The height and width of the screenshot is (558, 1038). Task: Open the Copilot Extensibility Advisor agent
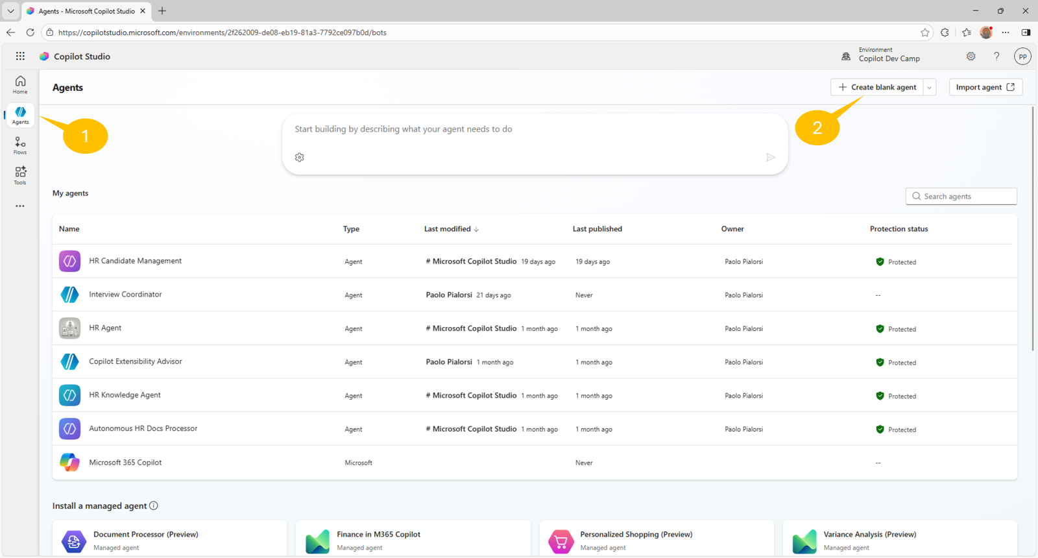136,361
